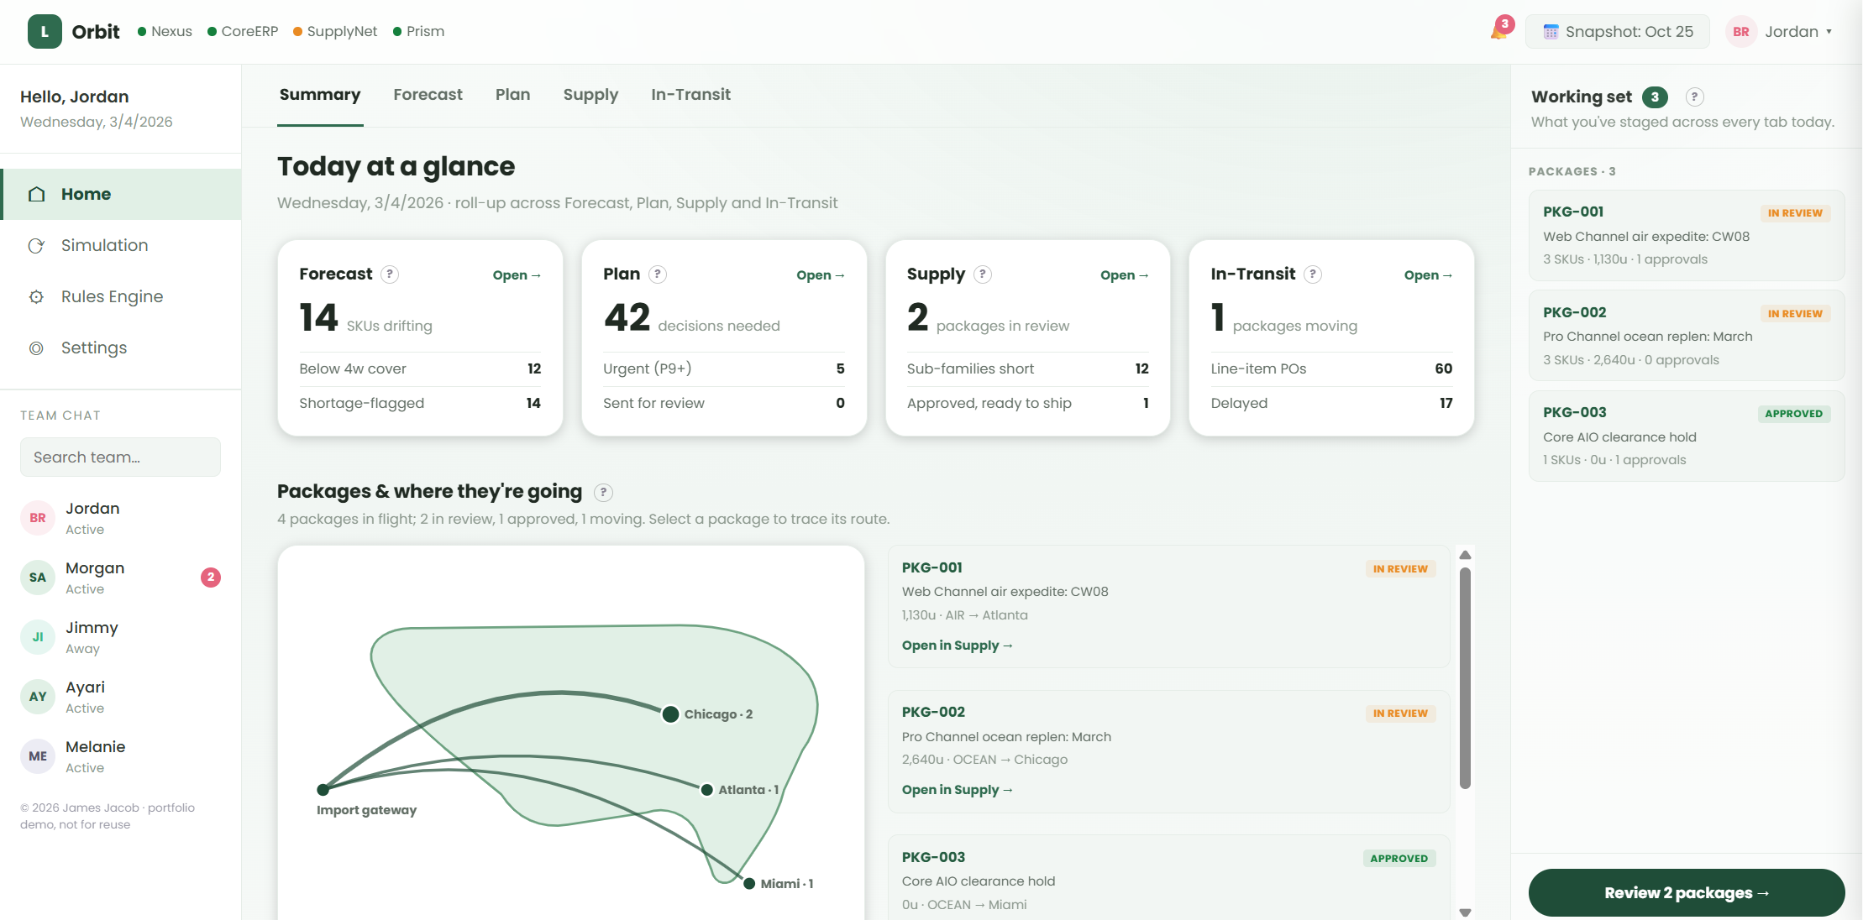Select PKG-003 Core AIO clearance hold in list
The image size is (1863, 920).
1169,878
